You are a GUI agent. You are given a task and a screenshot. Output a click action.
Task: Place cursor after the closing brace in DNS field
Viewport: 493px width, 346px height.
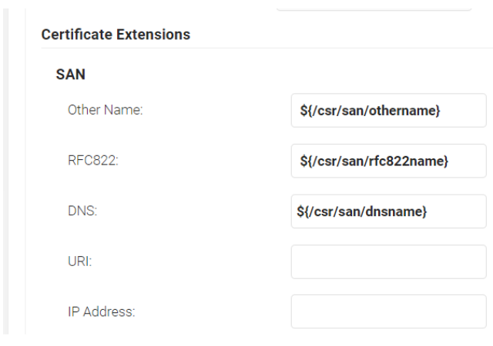[x=428, y=211]
